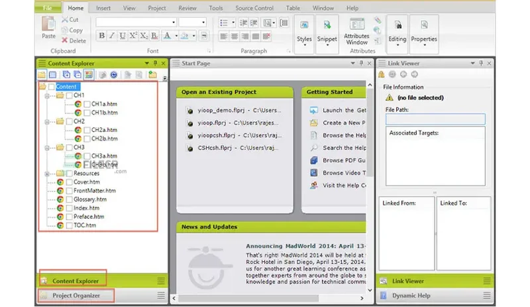Click the Cut scissors icon
The width and height of the screenshot is (530, 307).
click(65, 20)
